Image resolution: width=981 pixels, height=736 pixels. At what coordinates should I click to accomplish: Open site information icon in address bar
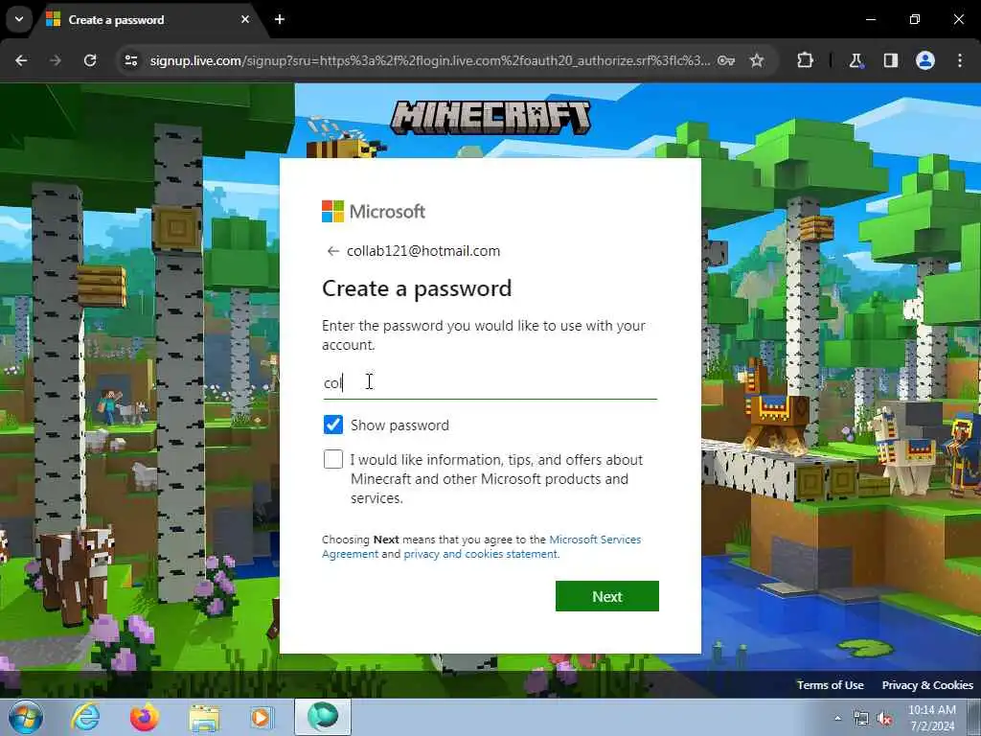coord(130,60)
